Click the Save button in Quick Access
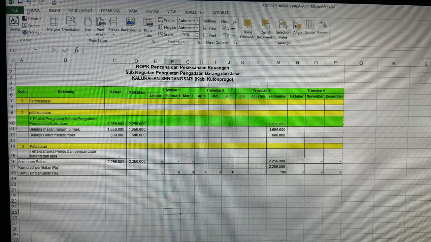The width and height of the screenshot is (431, 242). click(20, 2)
